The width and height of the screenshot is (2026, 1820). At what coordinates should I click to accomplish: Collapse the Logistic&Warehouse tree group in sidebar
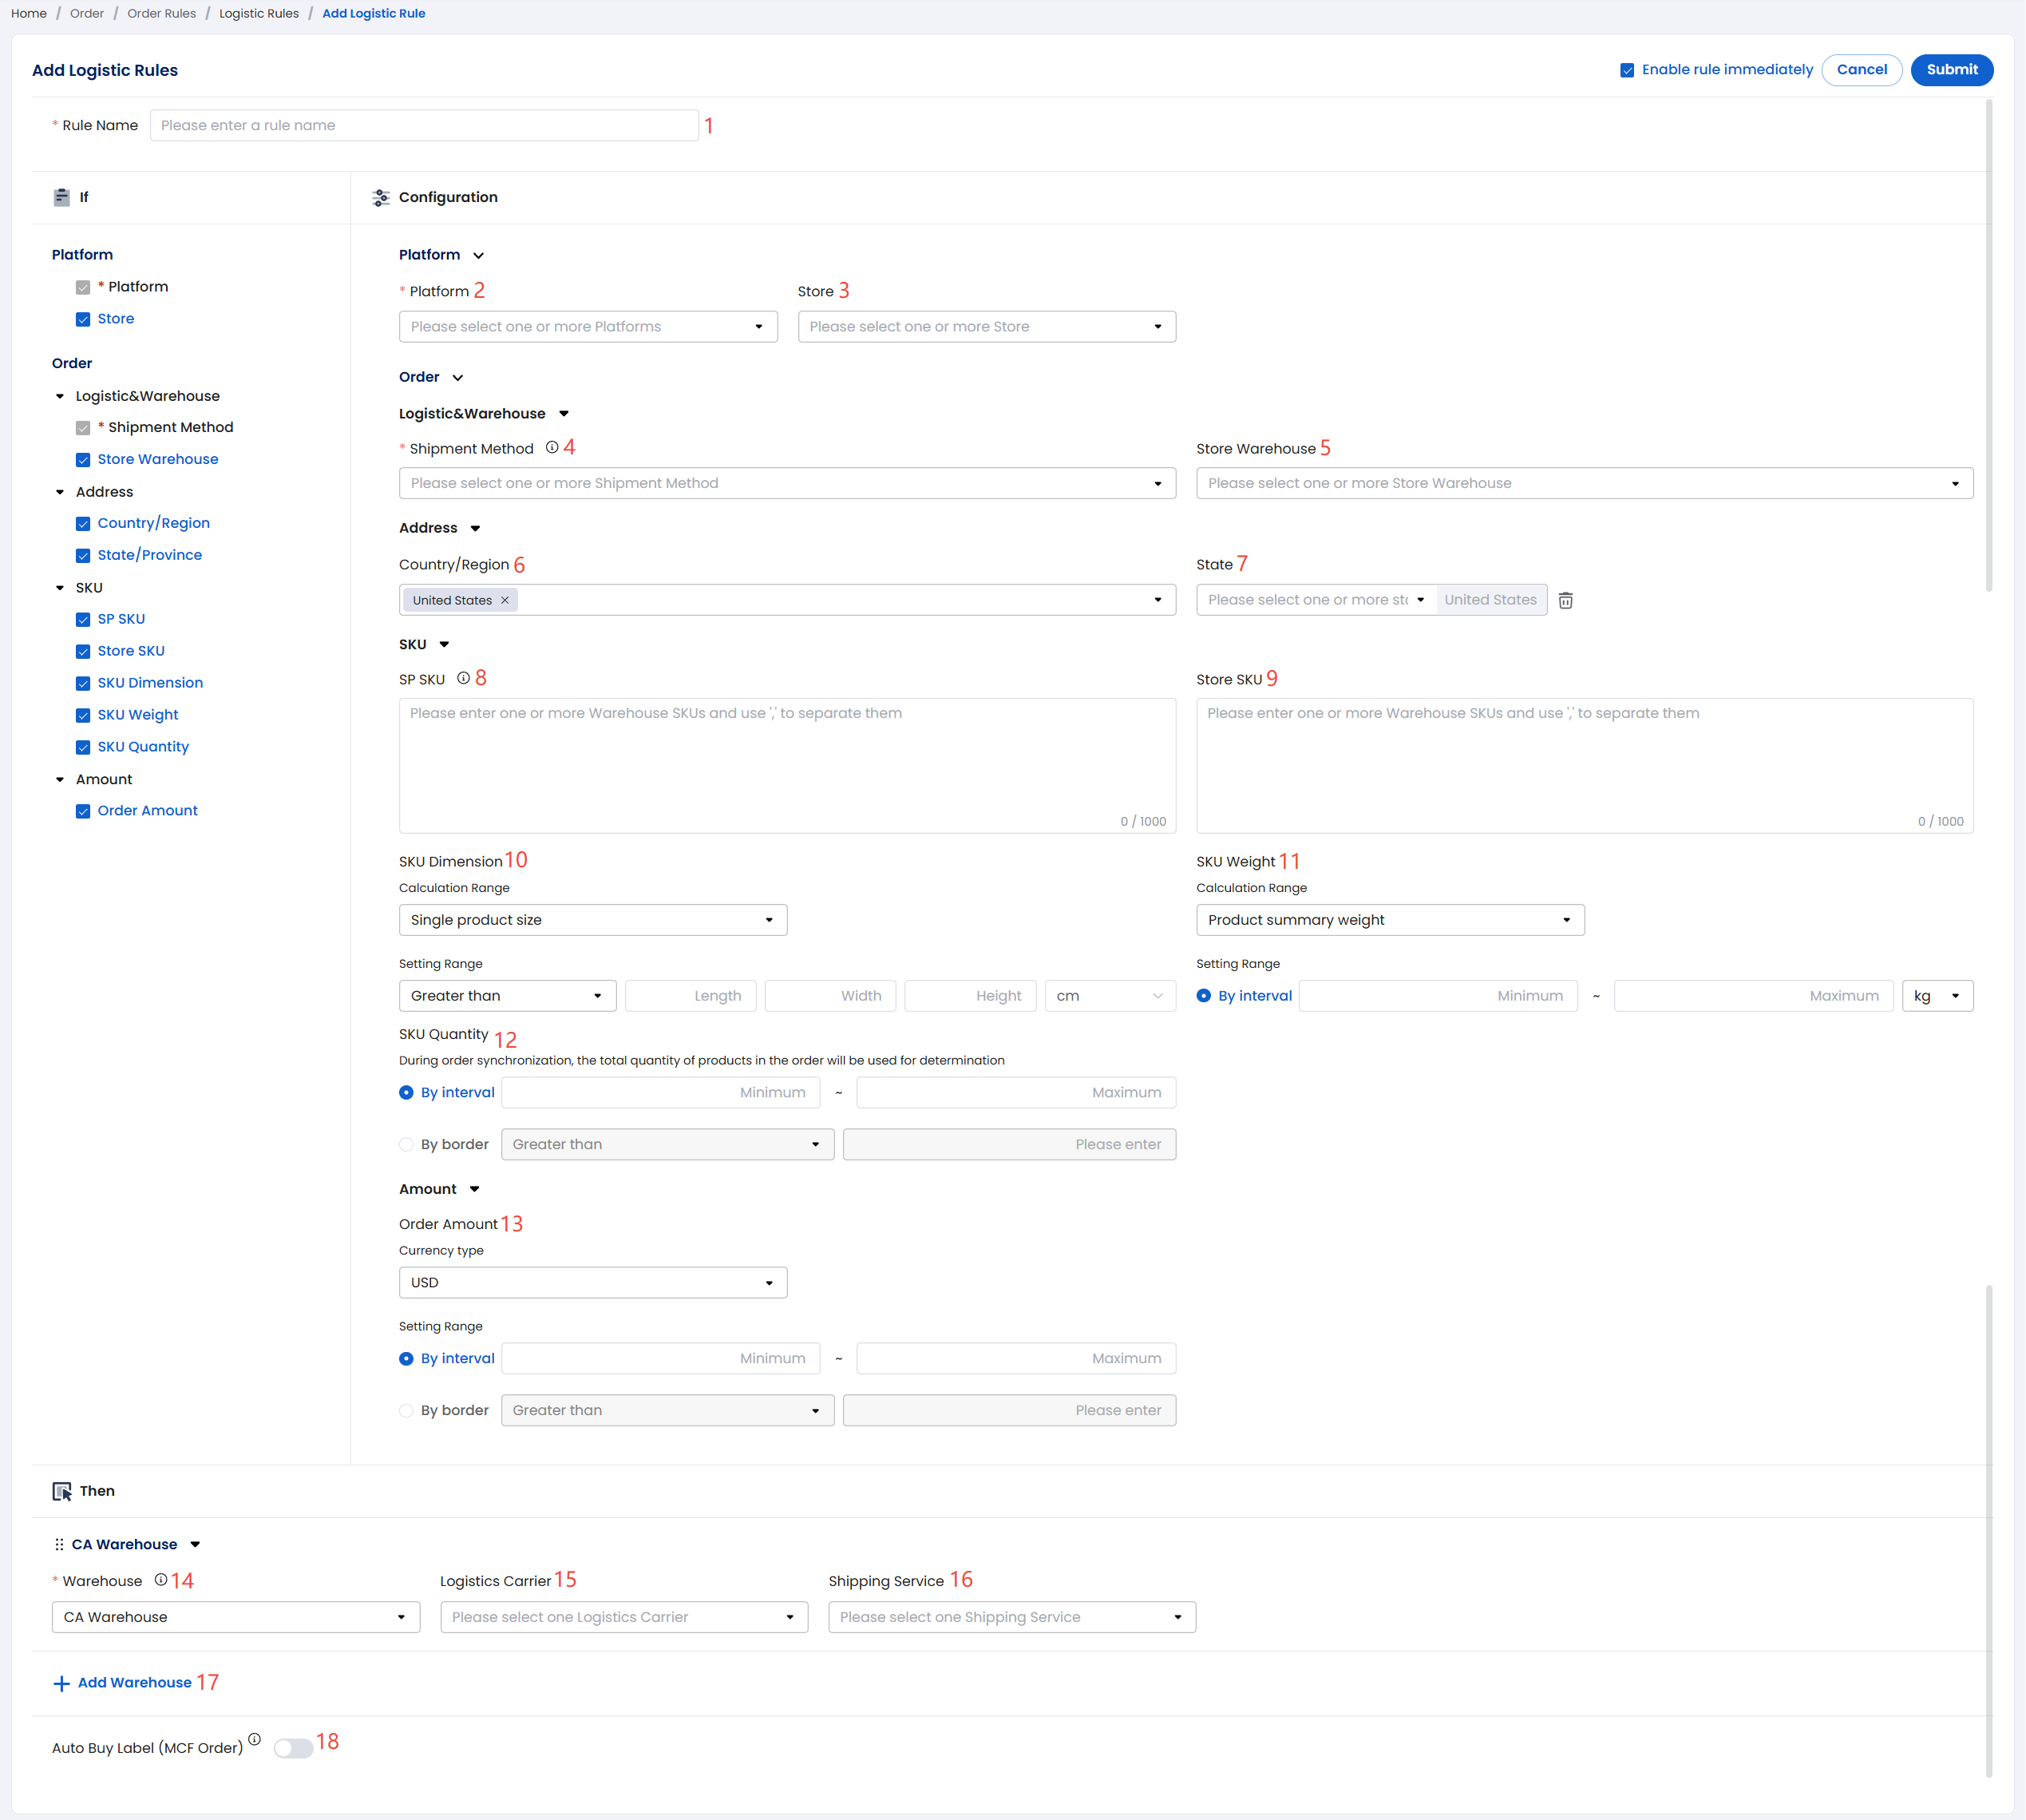(60, 397)
